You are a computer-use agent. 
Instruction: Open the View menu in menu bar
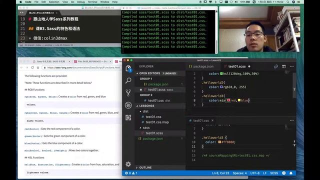(65, 2)
